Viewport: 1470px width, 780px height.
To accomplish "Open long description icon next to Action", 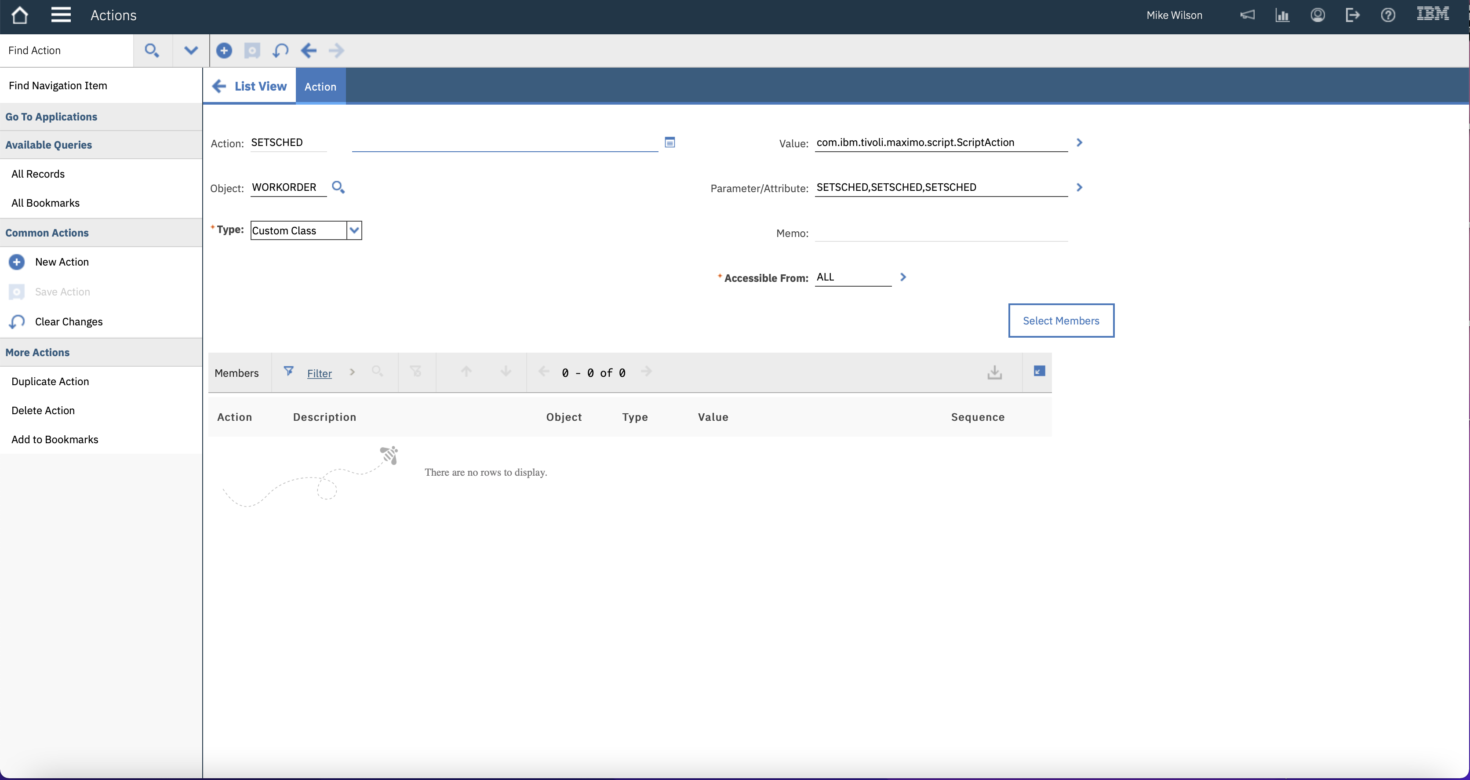I will 670,142.
